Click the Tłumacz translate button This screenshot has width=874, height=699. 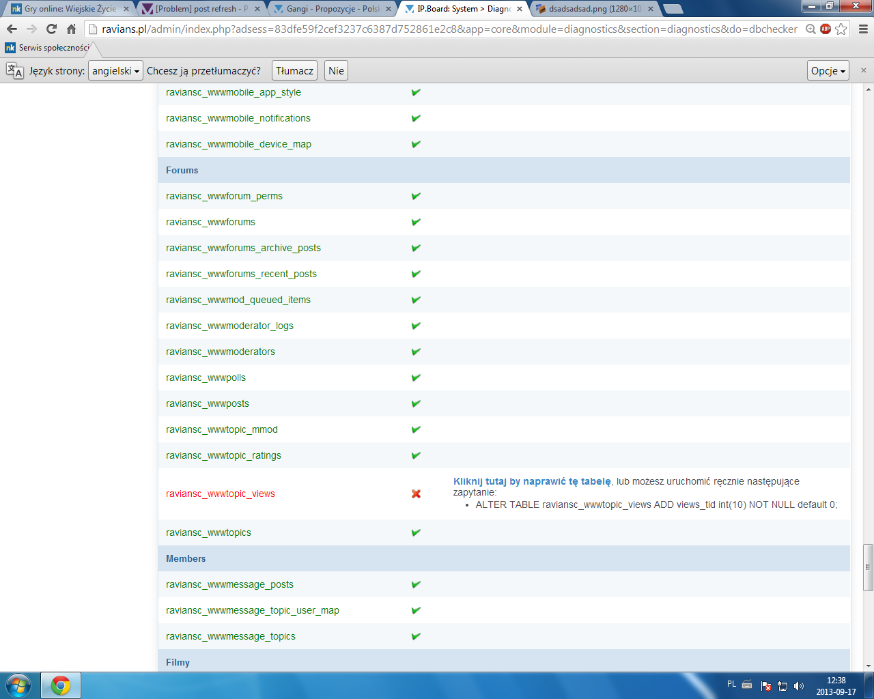[294, 71]
